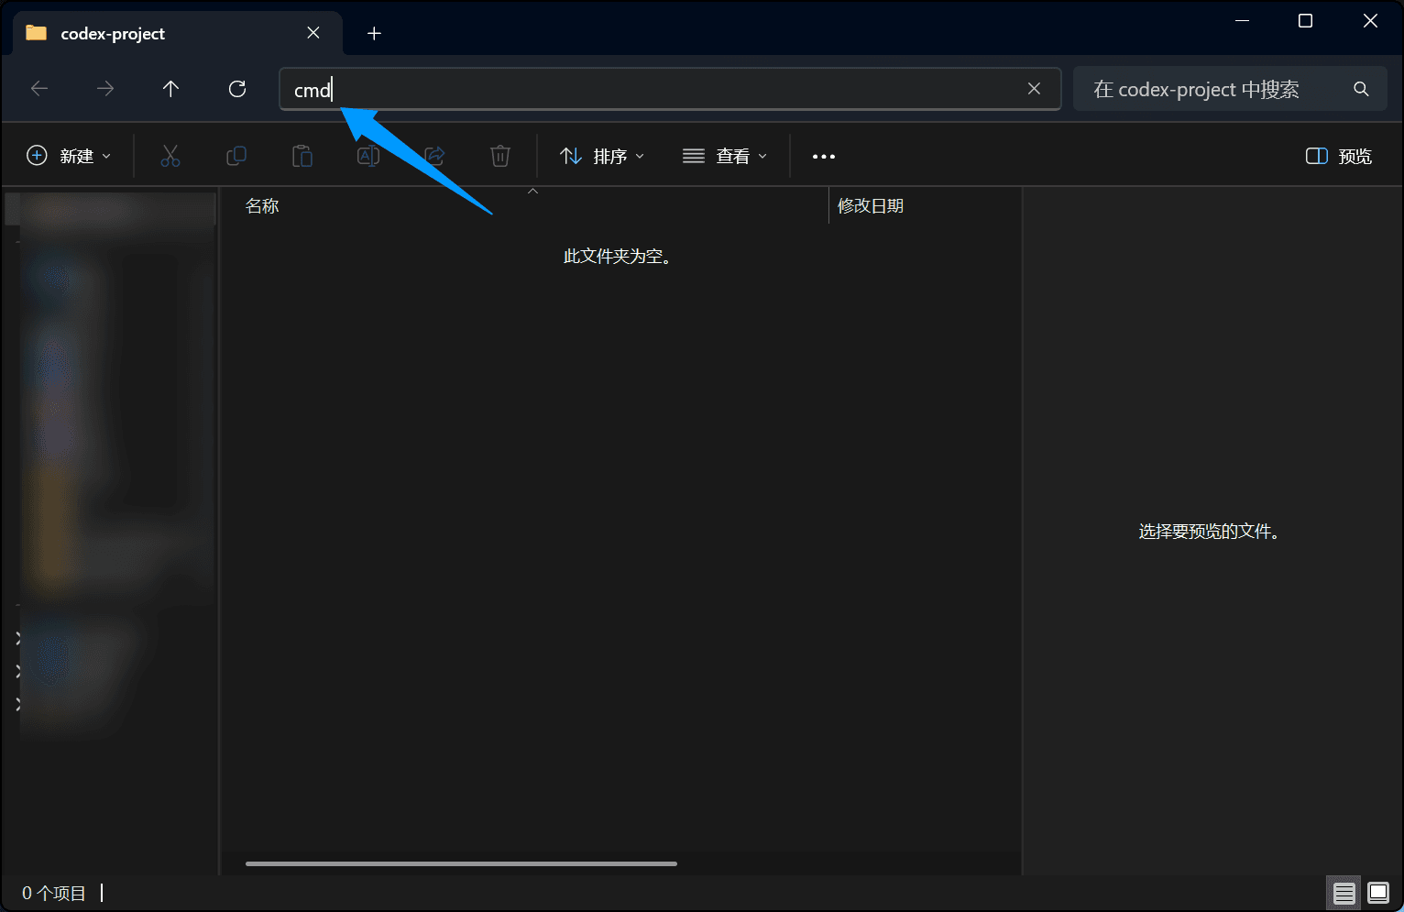Screen dimensions: 1404x912
Task: Click the Paste clipboard icon
Action: (302, 156)
